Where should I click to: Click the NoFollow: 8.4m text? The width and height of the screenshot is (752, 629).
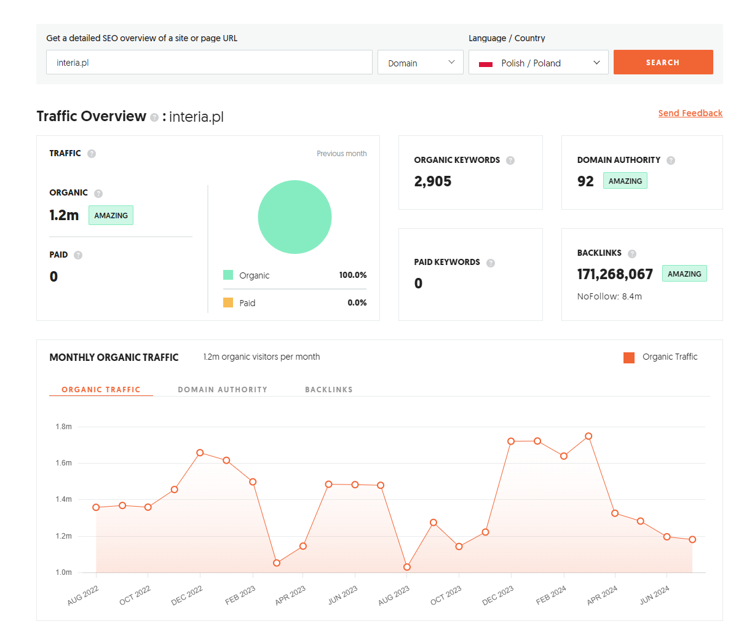coord(609,296)
